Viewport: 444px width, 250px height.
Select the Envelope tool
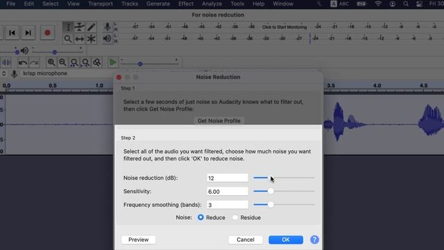click(x=80, y=27)
